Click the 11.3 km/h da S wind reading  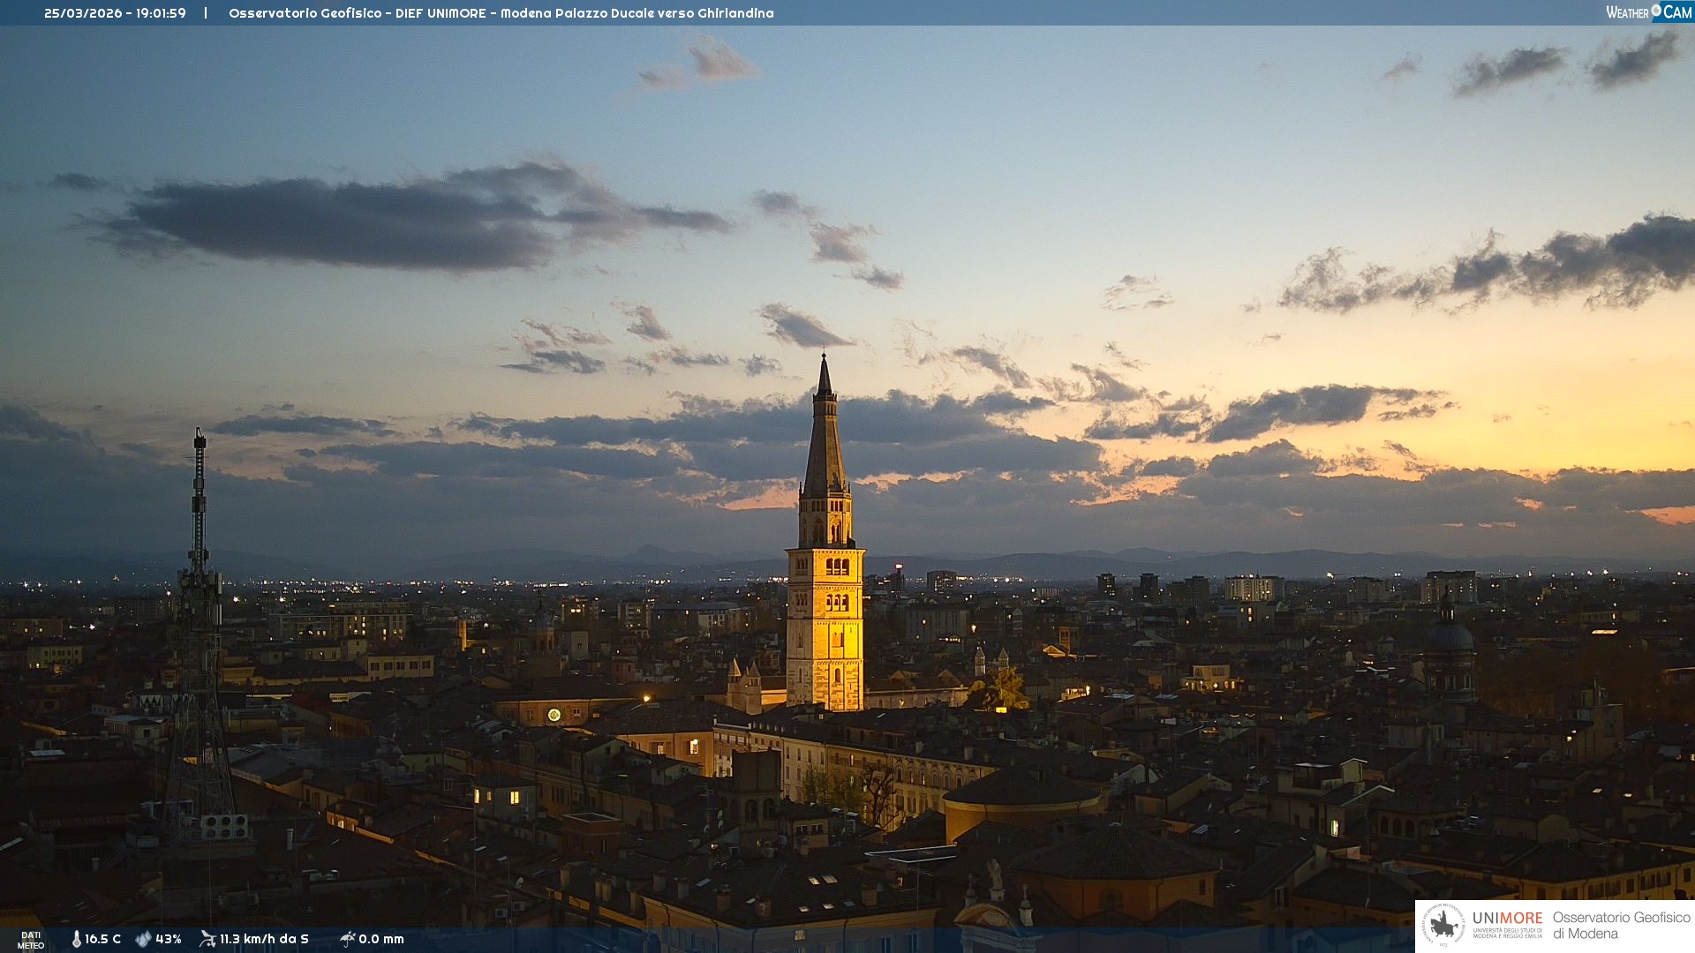(x=264, y=939)
